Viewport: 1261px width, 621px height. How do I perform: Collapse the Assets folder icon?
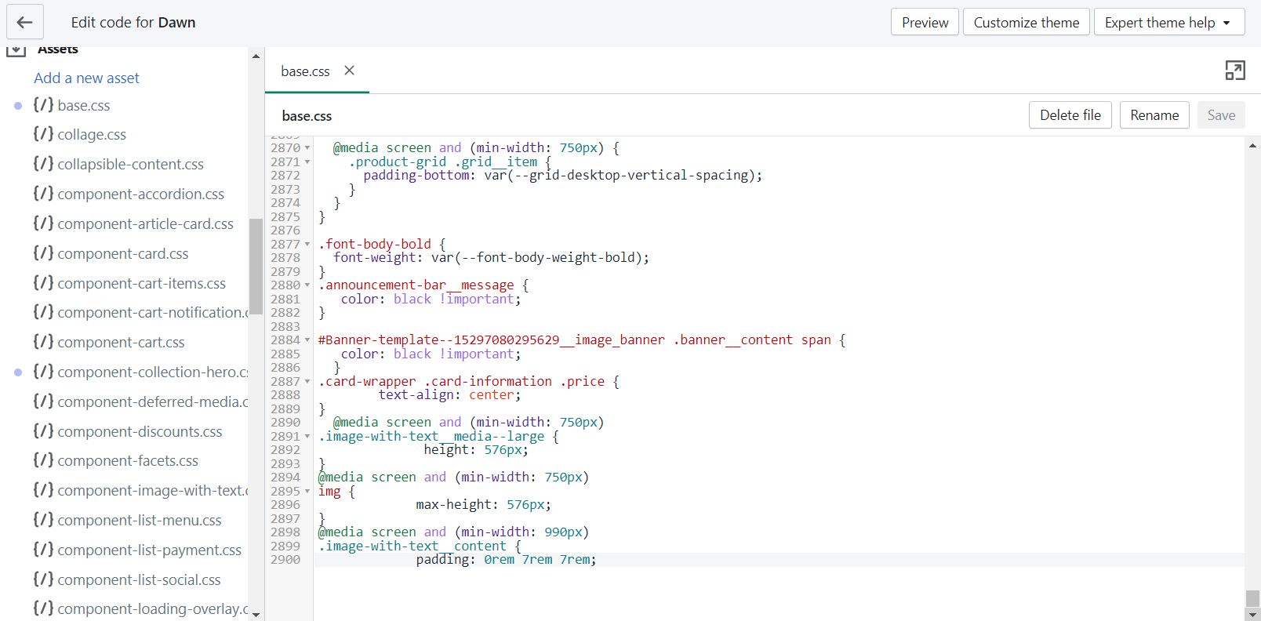[16, 50]
